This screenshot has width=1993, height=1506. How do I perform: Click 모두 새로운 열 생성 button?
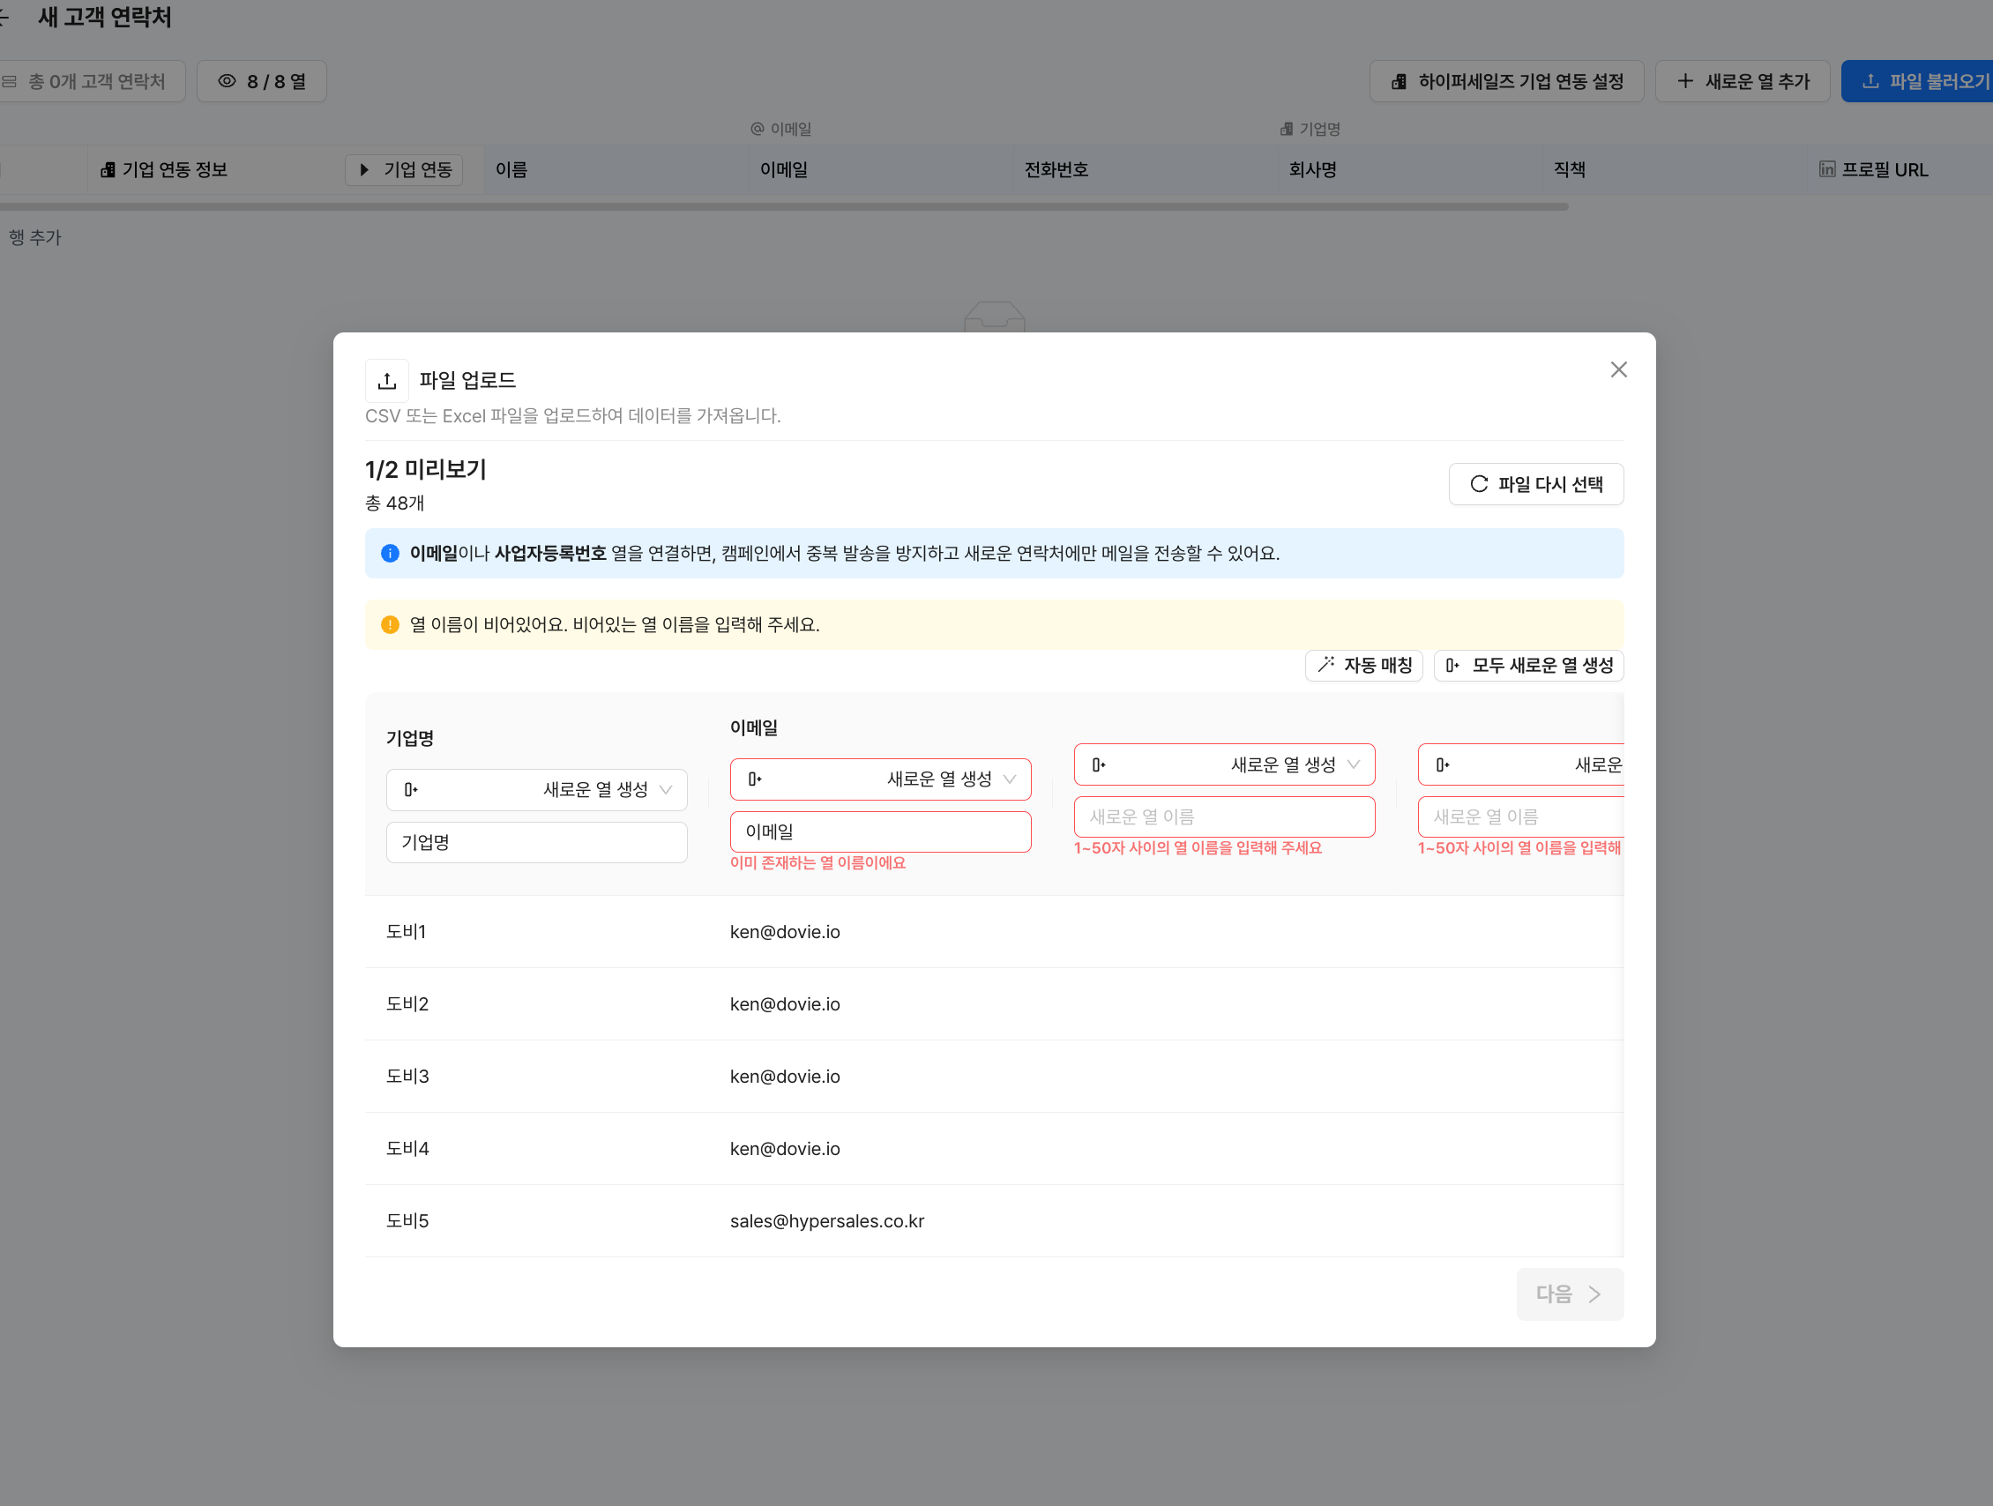tap(1528, 666)
